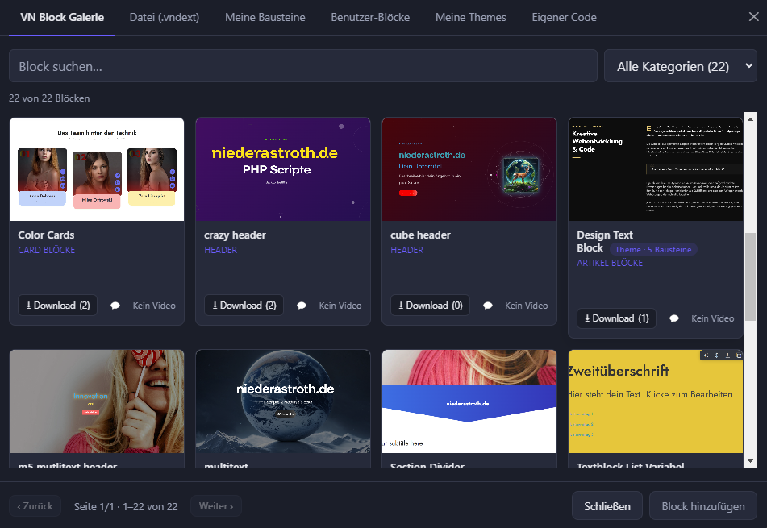Image resolution: width=767 pixels, height=528 pixels.
Task: Pick the m5 multitext header thumbnail
Action: [x=97, y=401]
